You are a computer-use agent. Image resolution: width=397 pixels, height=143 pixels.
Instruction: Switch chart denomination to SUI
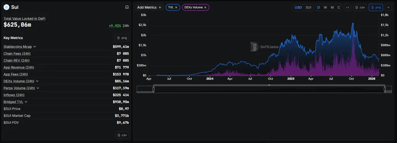coord(308,7)
